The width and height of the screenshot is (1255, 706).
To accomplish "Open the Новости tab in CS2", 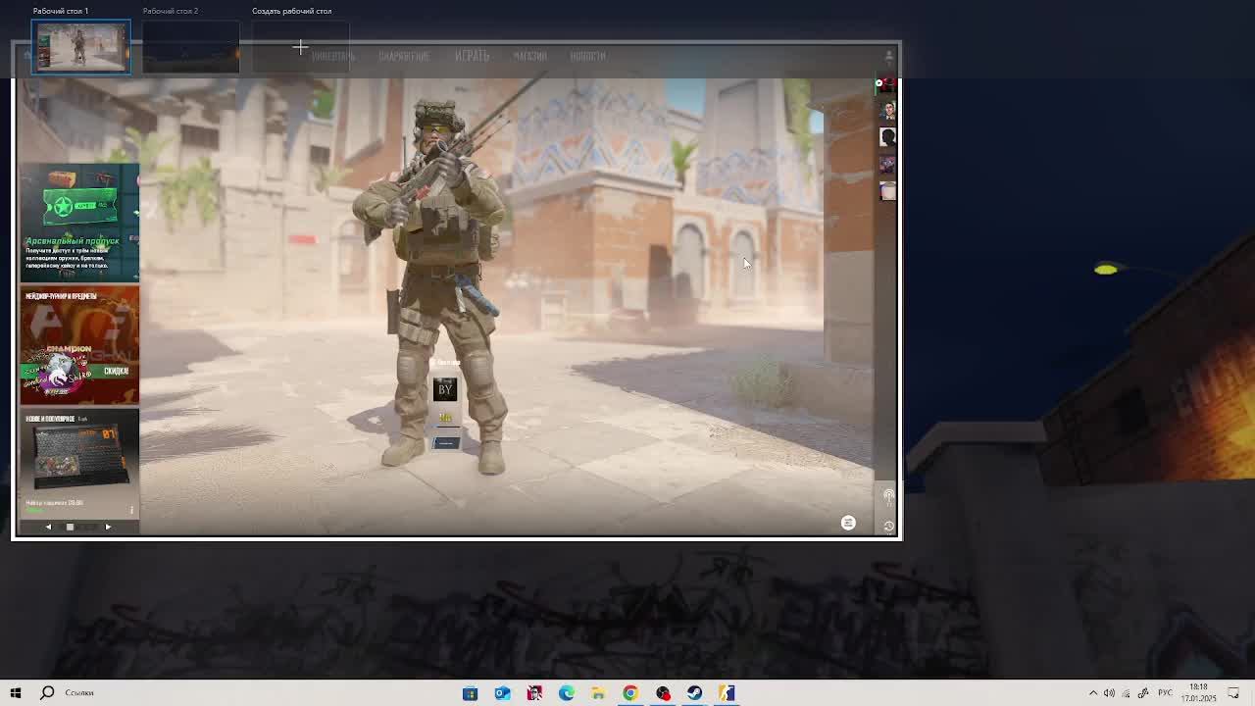I will coord(588,56).
